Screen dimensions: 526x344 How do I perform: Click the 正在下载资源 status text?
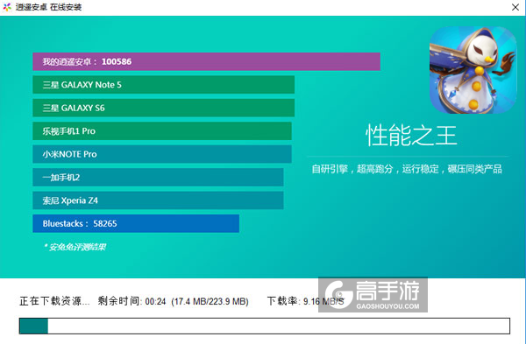click(x=54, y=301)
